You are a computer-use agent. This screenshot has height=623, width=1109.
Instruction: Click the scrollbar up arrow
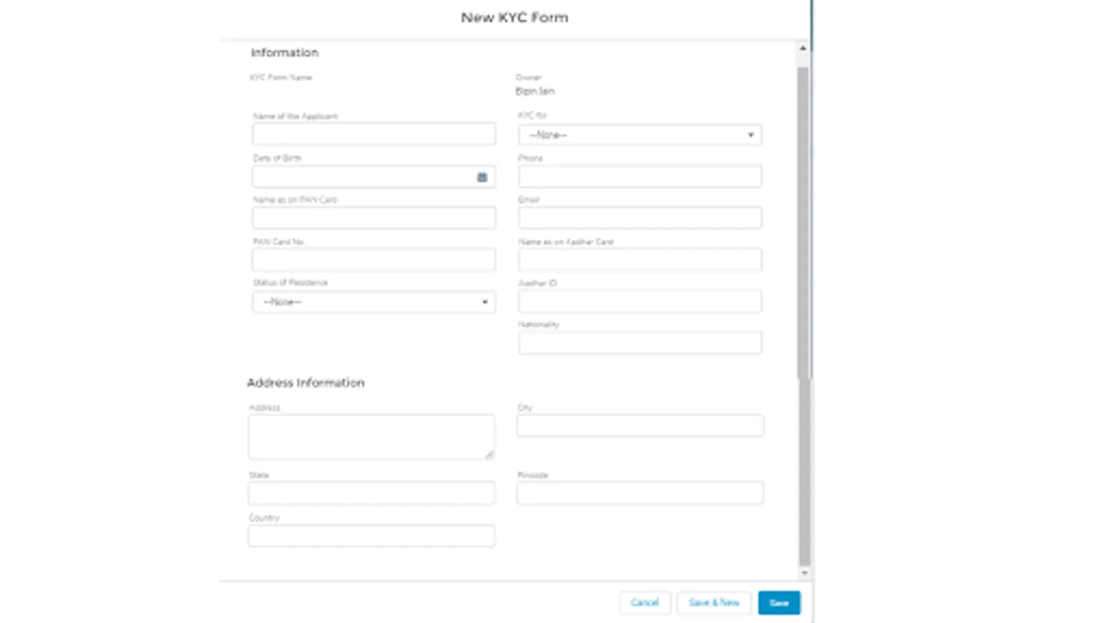pyautogui.click(x=803, y=48)
